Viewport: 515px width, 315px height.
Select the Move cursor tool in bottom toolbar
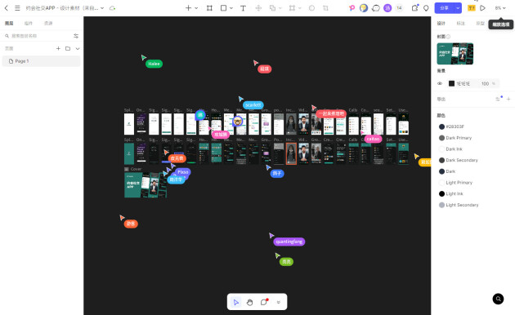click(235, 302)
